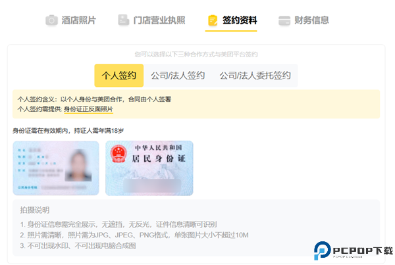Click the yellow 个人签约含义 notice box

196,104
